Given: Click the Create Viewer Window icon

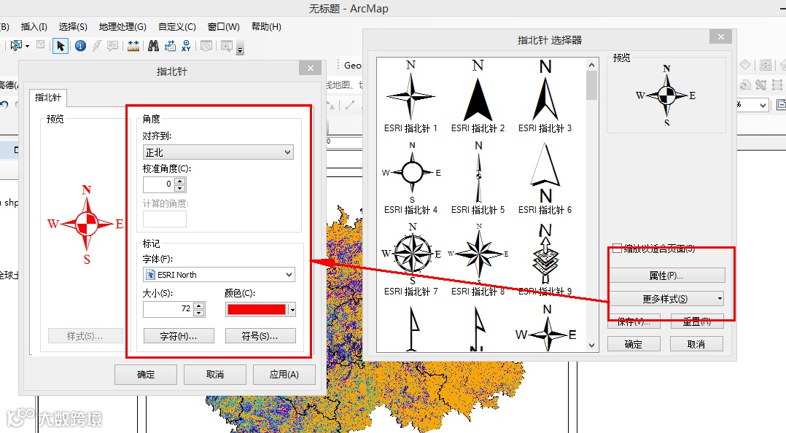Looking at the screenshot, I should [x=227, y=46].
